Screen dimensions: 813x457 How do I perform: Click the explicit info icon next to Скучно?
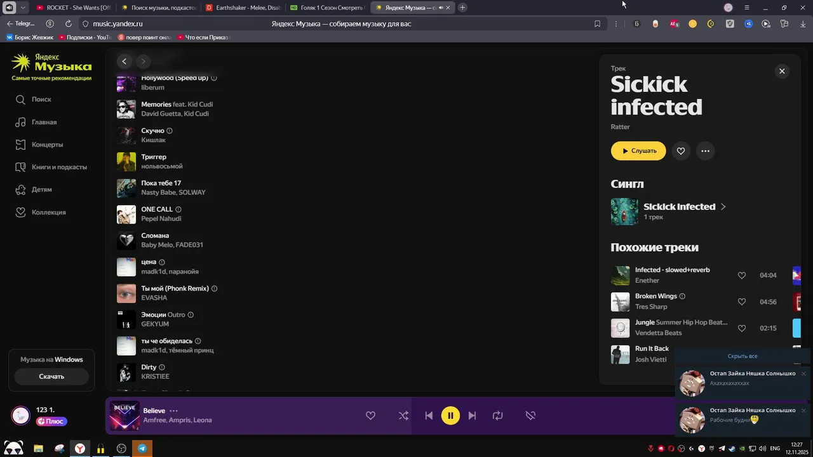(x=170, y=131)
